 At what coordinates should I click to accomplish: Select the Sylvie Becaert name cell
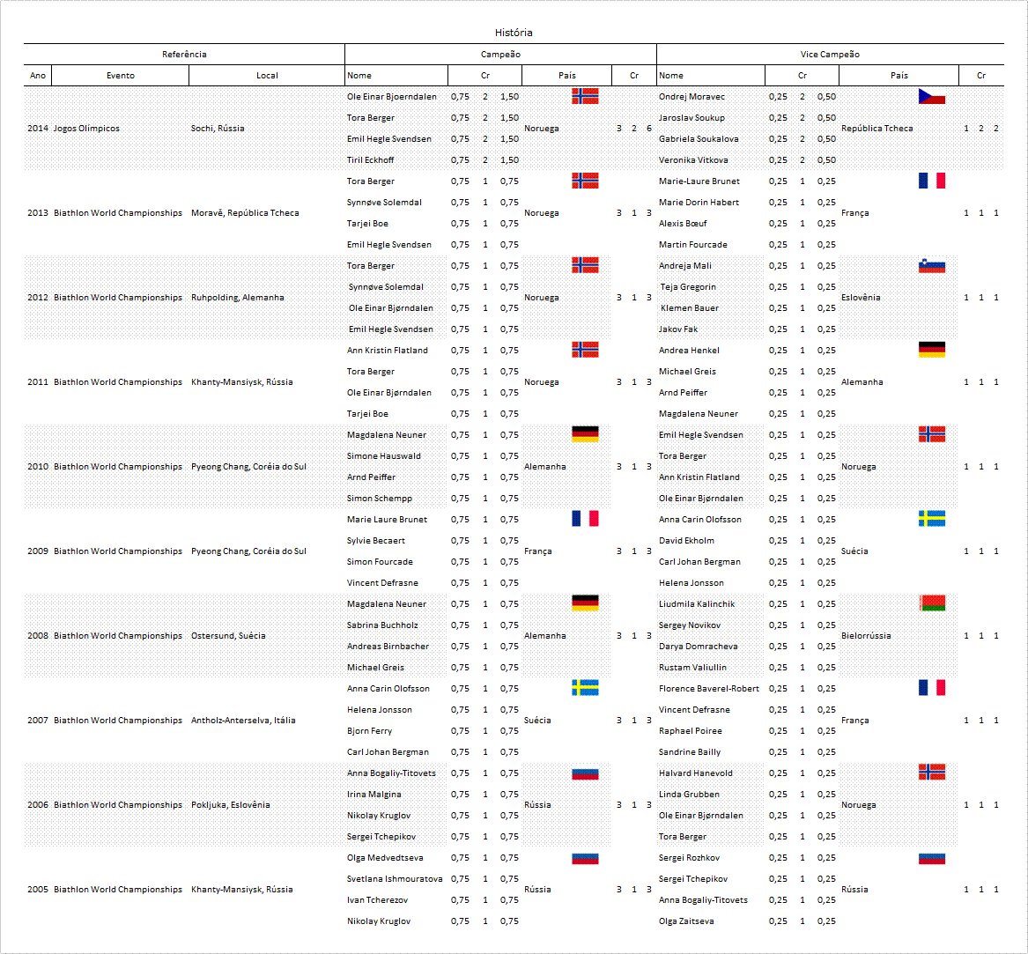click(x=375, y=540)
